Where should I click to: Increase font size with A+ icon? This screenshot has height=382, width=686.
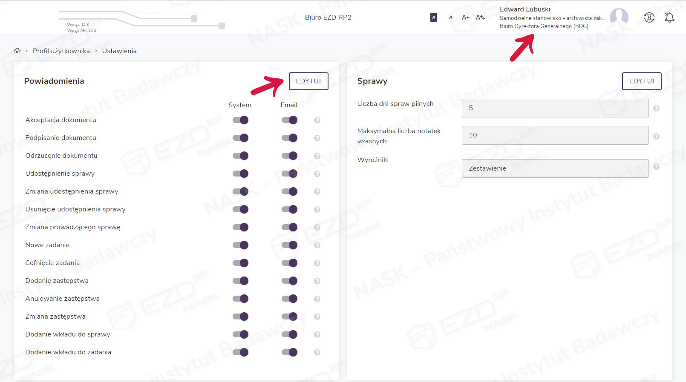465,17
